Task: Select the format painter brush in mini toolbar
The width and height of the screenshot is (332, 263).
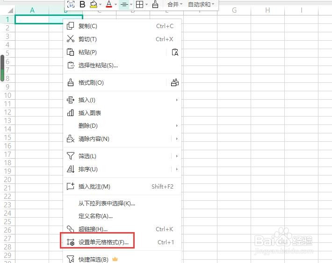Action: (155, 4)
